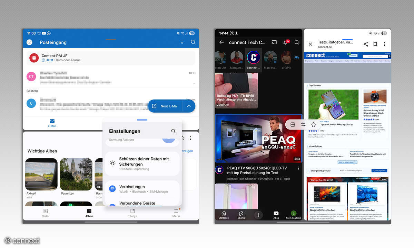Open the green smartphone Top-Themen article image
This screenshot has height=248, width=414.
click(333, 104)
